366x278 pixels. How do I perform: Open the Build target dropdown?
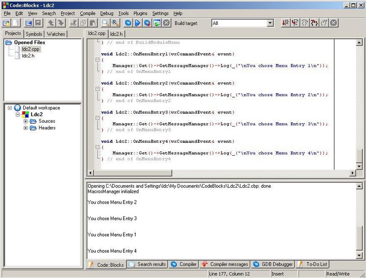coord(270,23)
